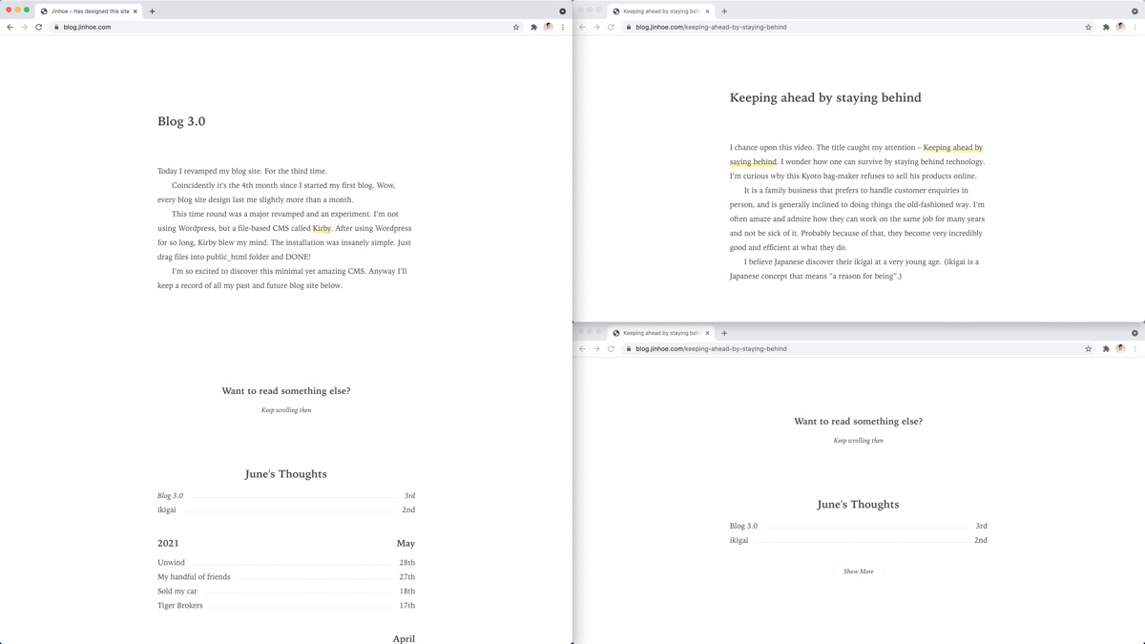Click bookmark star in bottom-right window
Viewport: 1145px width, 644px height.
point(1089,348)
